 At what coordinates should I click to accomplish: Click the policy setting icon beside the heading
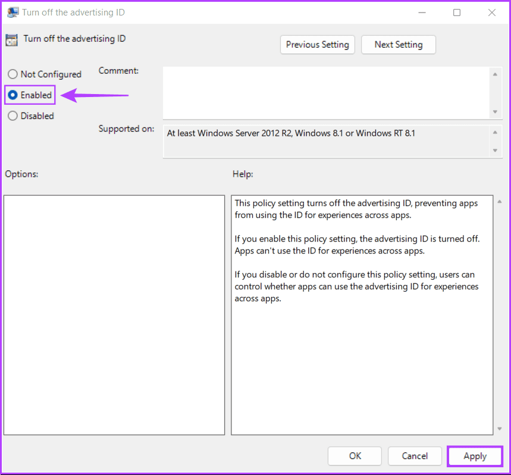click(12, 40)
